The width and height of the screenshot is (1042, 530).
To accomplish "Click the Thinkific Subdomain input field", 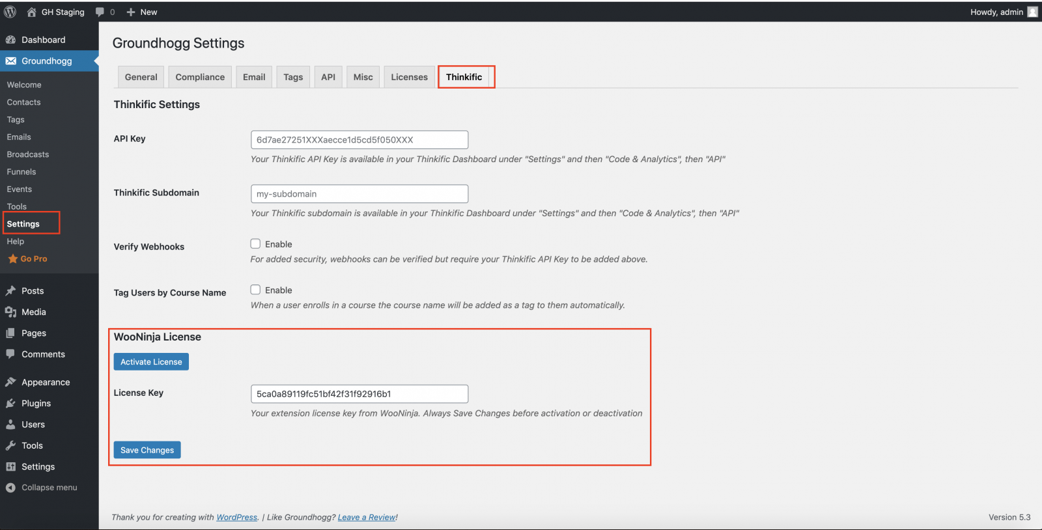I will click(359, 194).
